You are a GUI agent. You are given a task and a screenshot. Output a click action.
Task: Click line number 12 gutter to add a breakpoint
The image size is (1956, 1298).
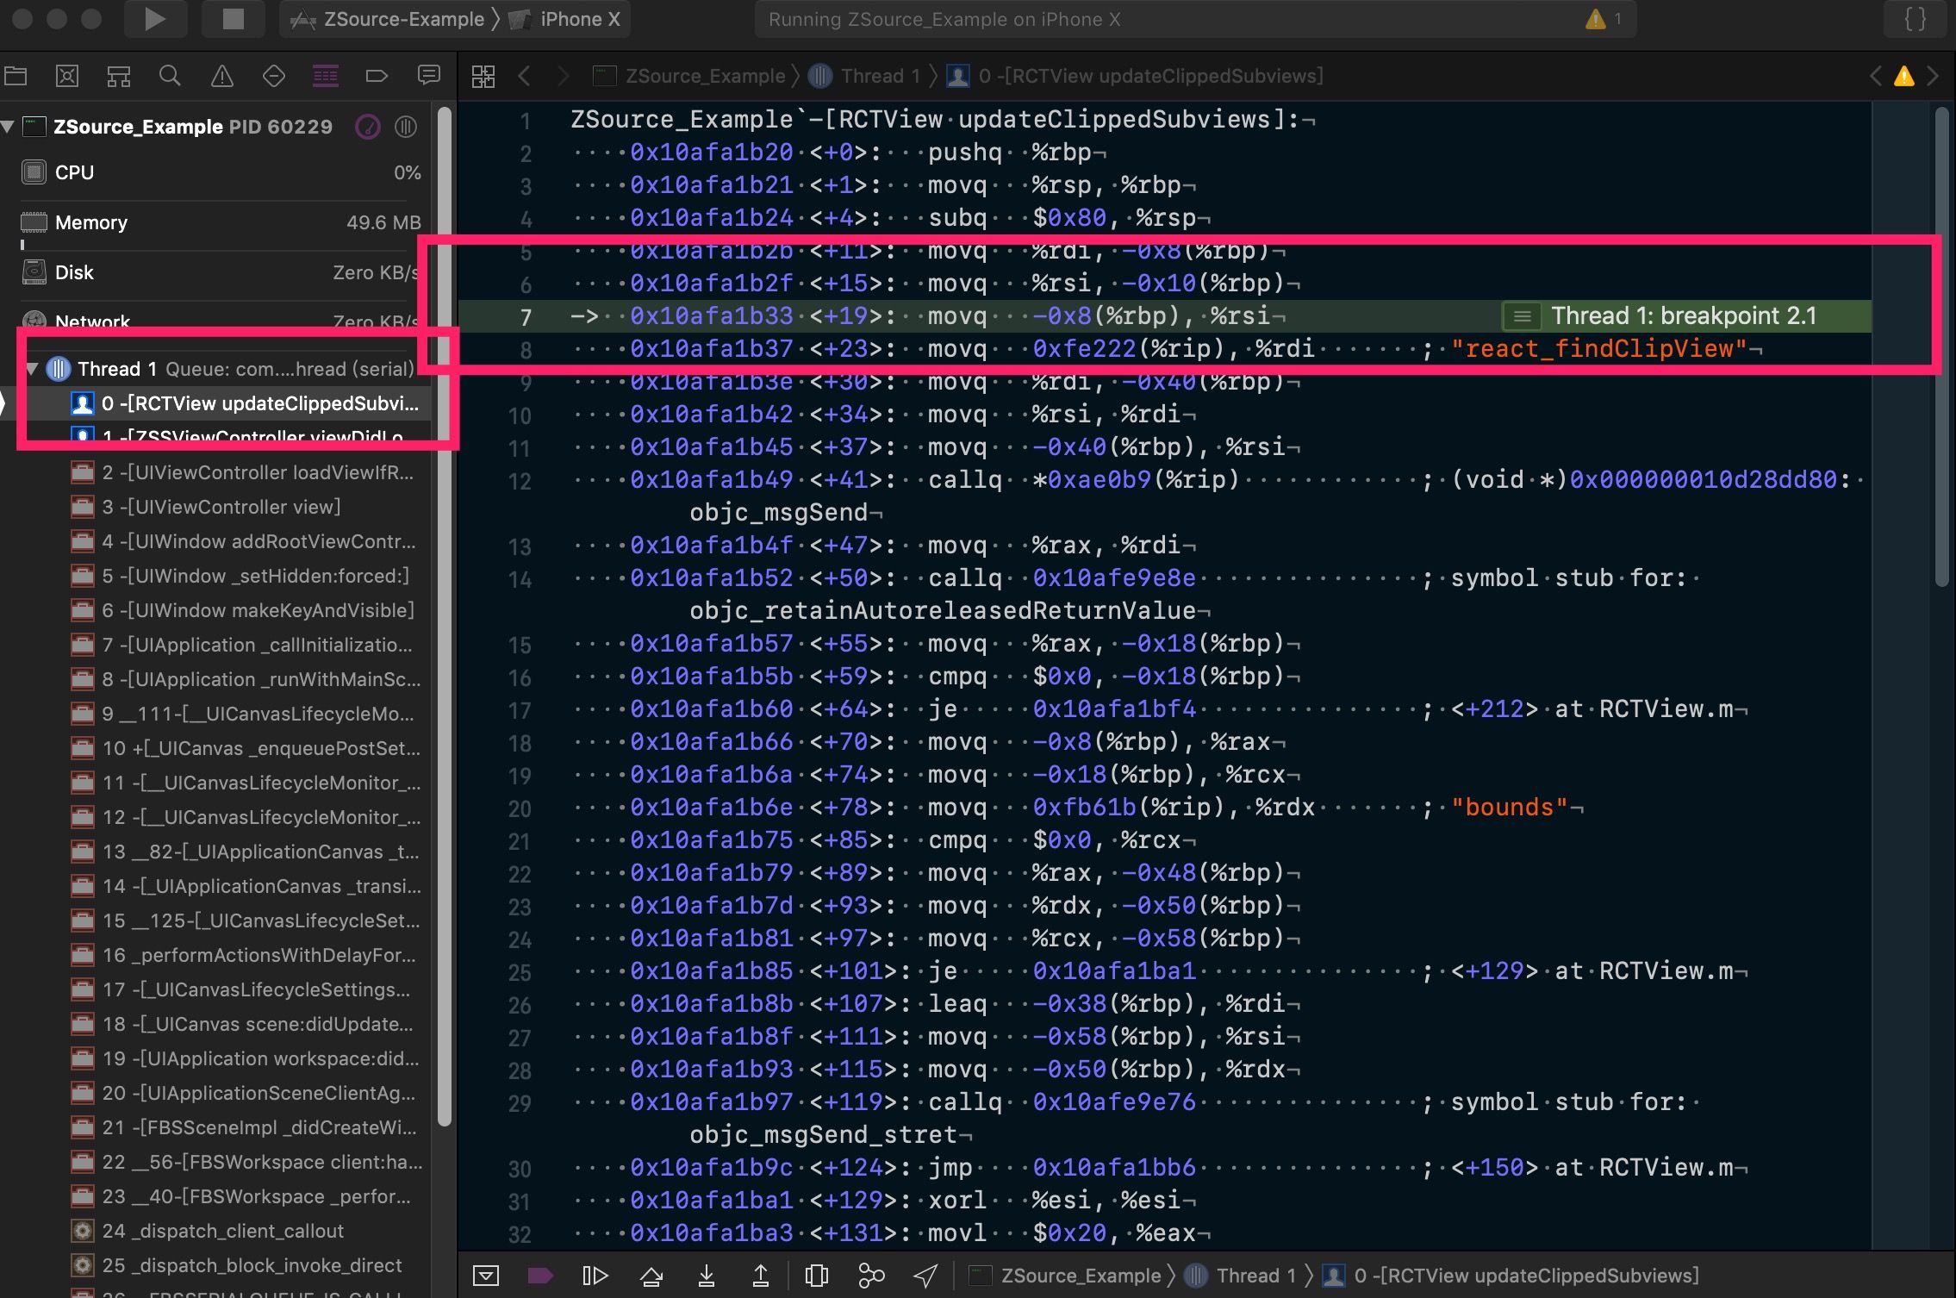pyautogui.click(x=520, y=481)
